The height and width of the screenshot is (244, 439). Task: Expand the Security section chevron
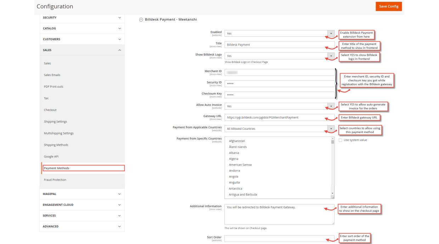click(x=119, y=18)
